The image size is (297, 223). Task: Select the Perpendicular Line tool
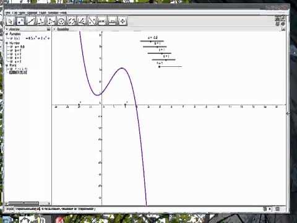[x=41, y=21]
